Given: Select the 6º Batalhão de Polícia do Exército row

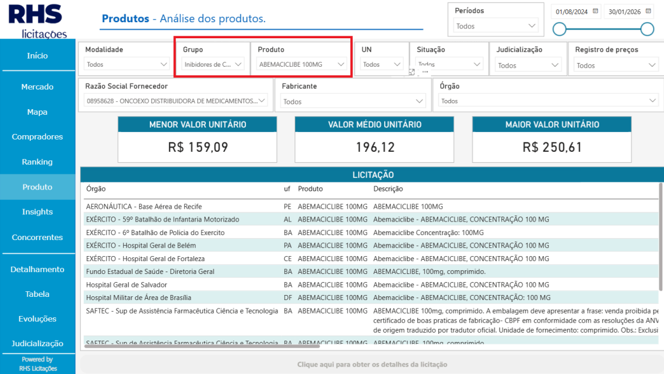Looking at the screenshot, I should coord(371,233).
